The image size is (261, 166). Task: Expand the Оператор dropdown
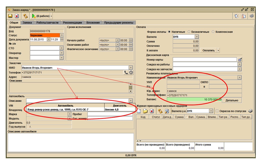pyautogui.click(x=61, y=53)
